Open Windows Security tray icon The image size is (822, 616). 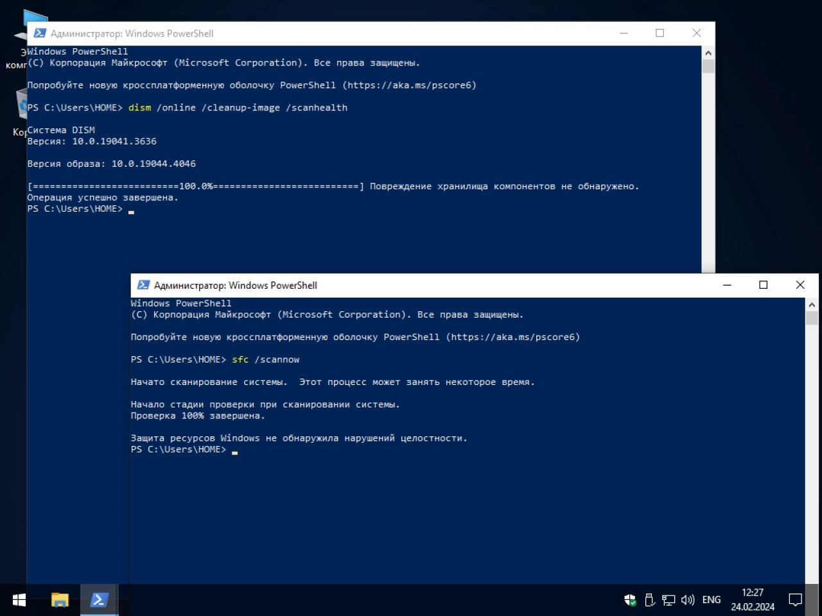point(630,600)
